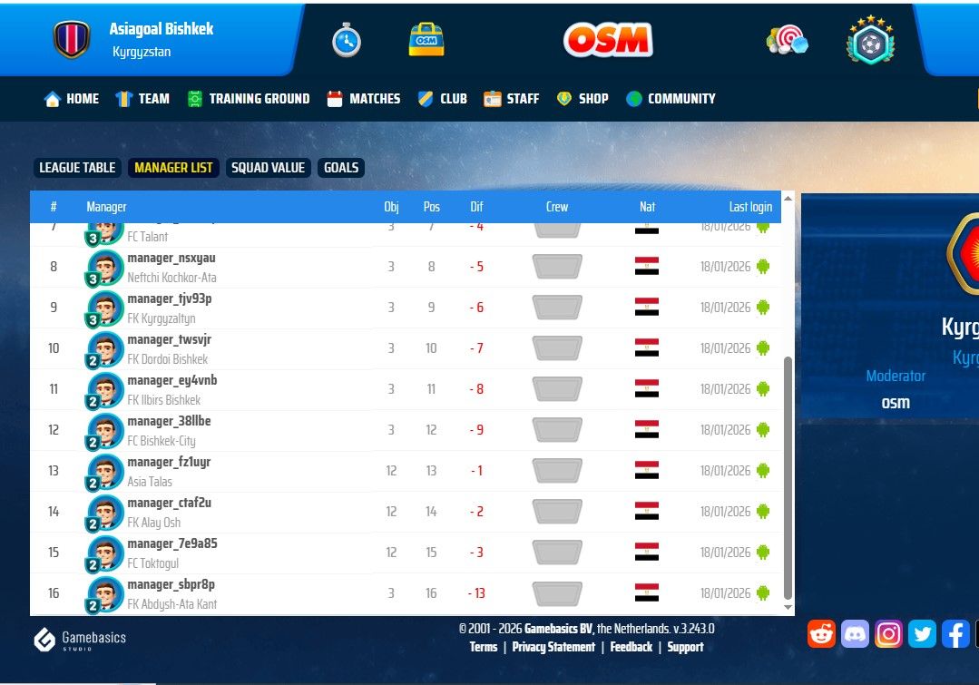979x685 pixels.
Task: Switch to the League Table tab
Action: (x=77, y=168)
